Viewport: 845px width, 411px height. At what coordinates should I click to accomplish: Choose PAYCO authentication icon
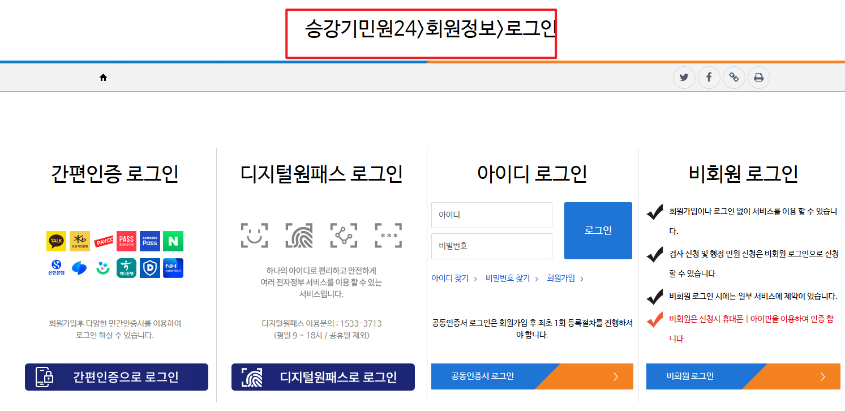click(x=102, y=241)
